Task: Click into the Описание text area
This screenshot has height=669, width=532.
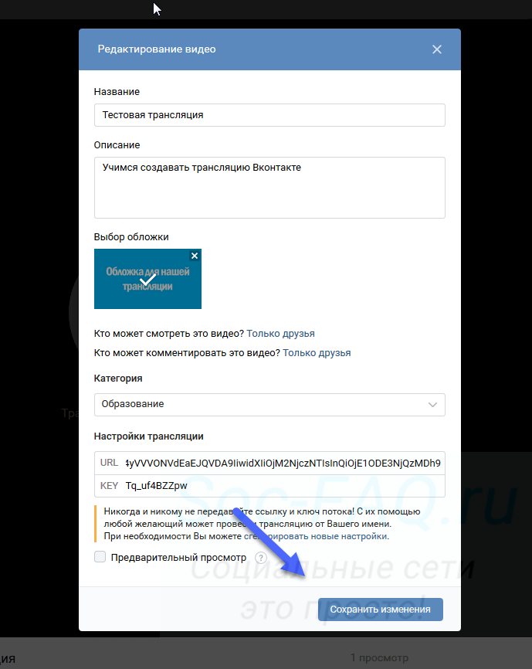Action: tap(269, 188)
